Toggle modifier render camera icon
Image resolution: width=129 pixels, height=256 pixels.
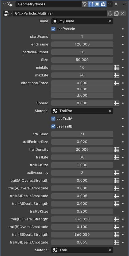point(103,4)
